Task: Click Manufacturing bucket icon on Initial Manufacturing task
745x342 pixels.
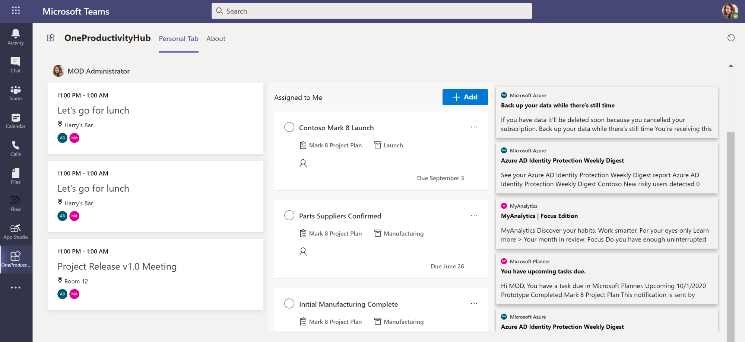Action: point(378,322)
